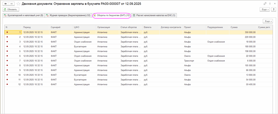
Task: Open Расчет начисления налогов на ЕНС tab
Action: (x=154, y=15)
